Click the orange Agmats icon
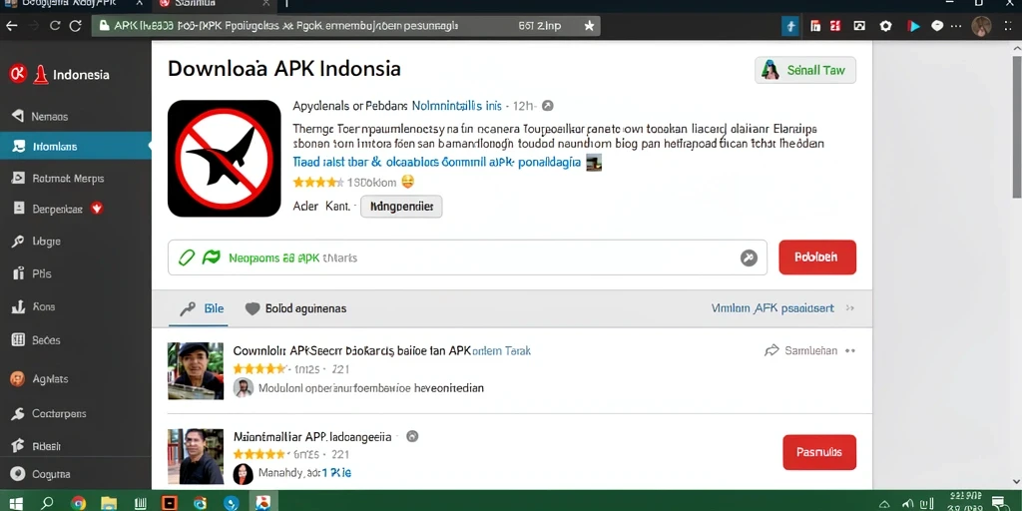The height and width of the screenshot is (511, 1022). click(x=18, y=378)
